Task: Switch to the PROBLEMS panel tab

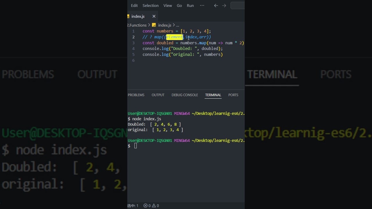Action: point(136,95)
